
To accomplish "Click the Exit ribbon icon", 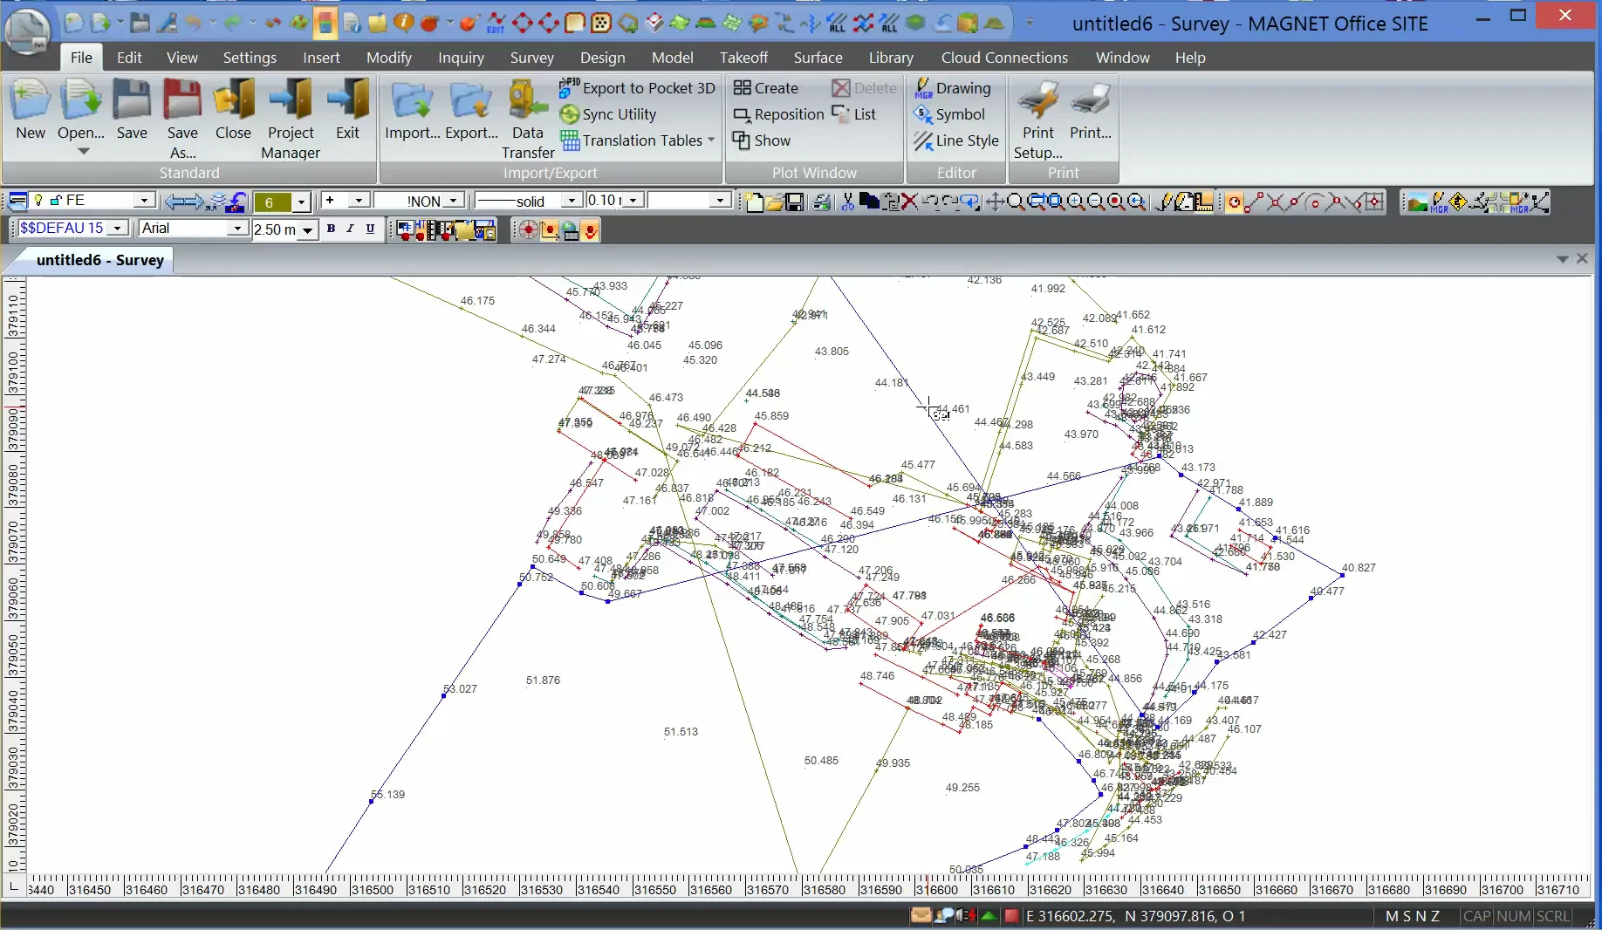I will coord(347,110).
